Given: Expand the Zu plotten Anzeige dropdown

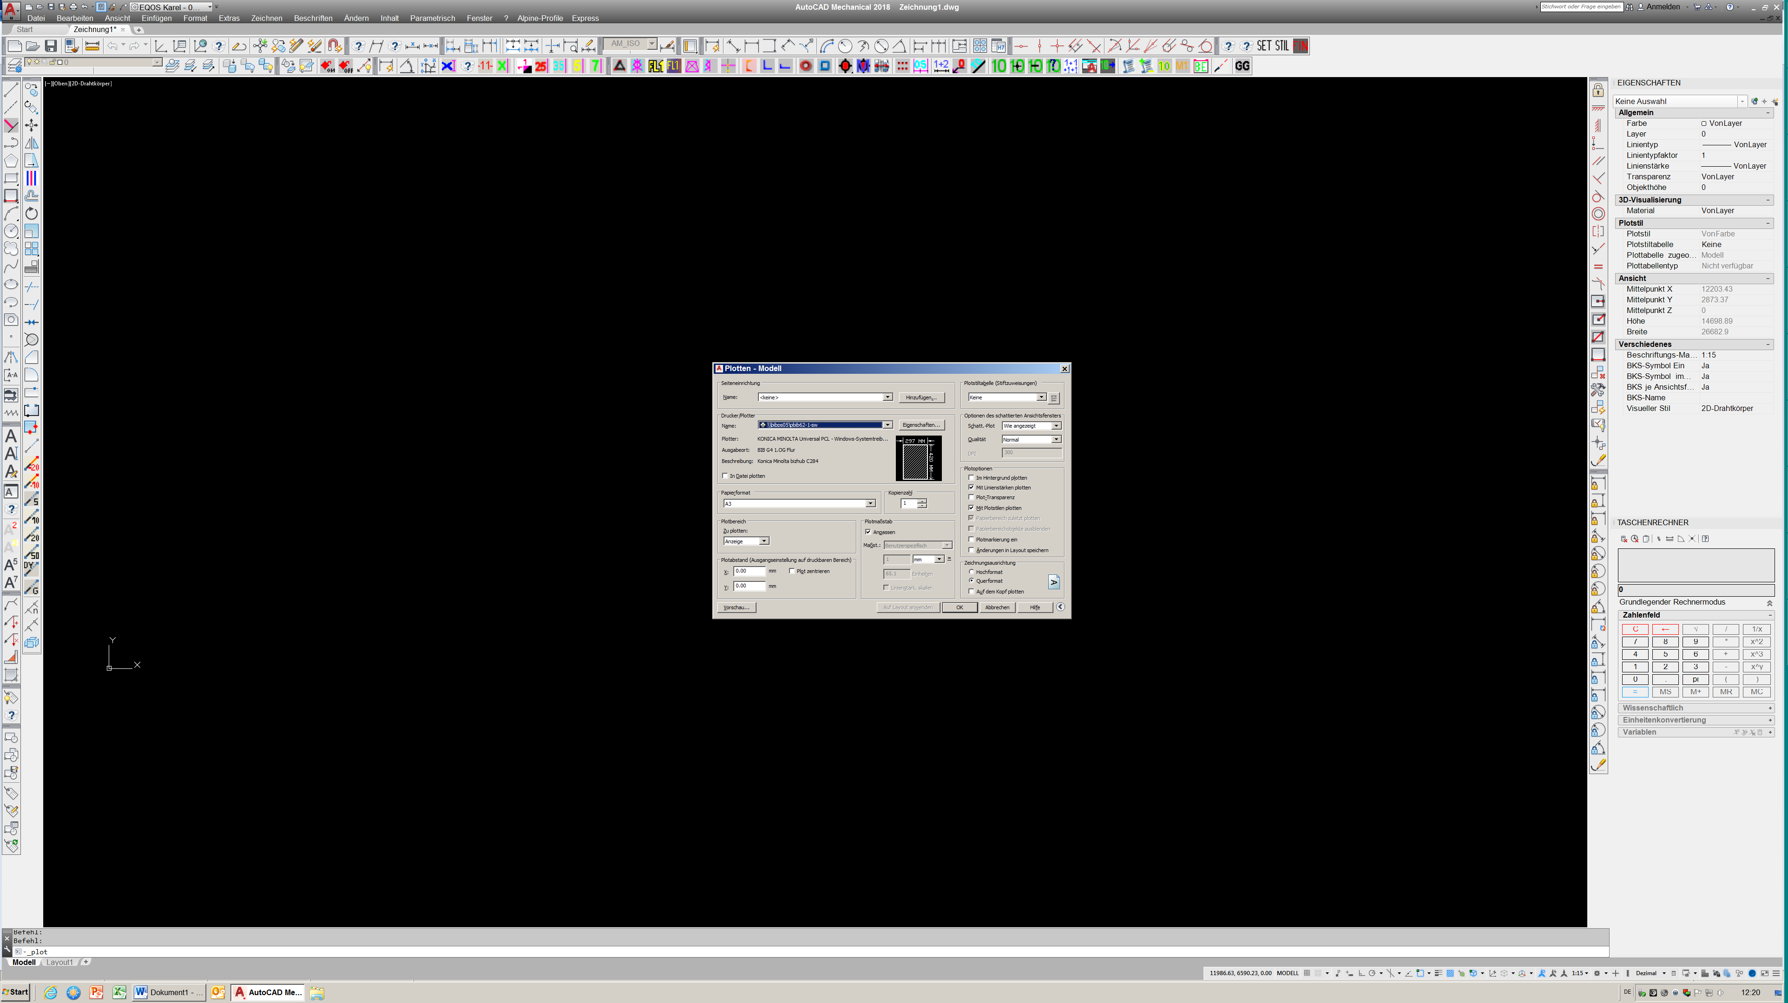Looking at the screenshot, I should click(x=763, y=541).
